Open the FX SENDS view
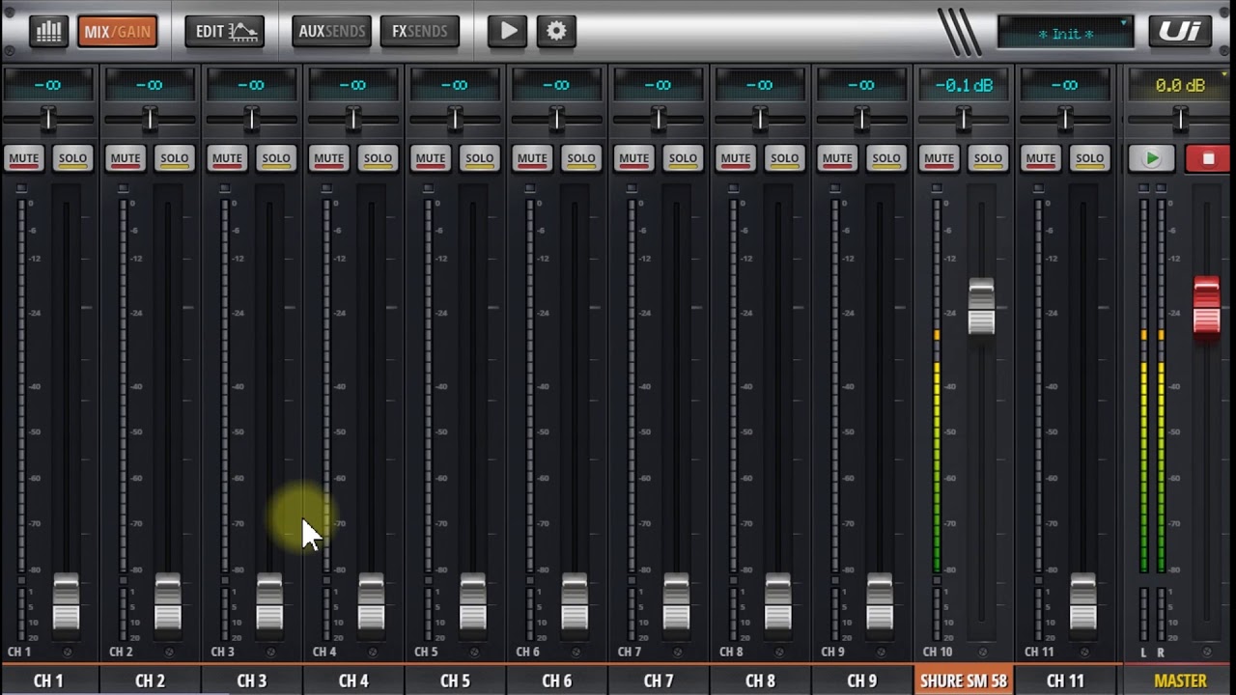 pos(419,31)
